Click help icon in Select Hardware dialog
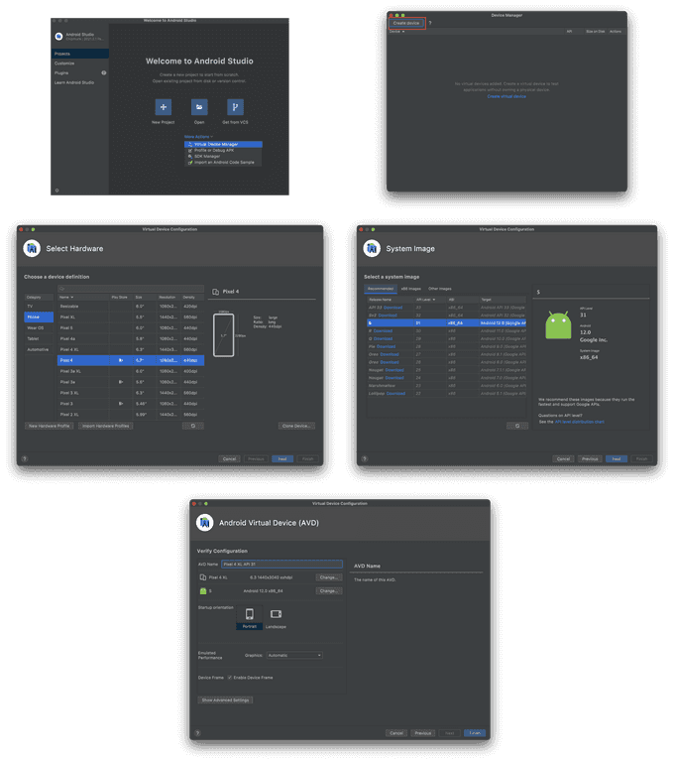The image size is (674, 762). coord(25,458)
